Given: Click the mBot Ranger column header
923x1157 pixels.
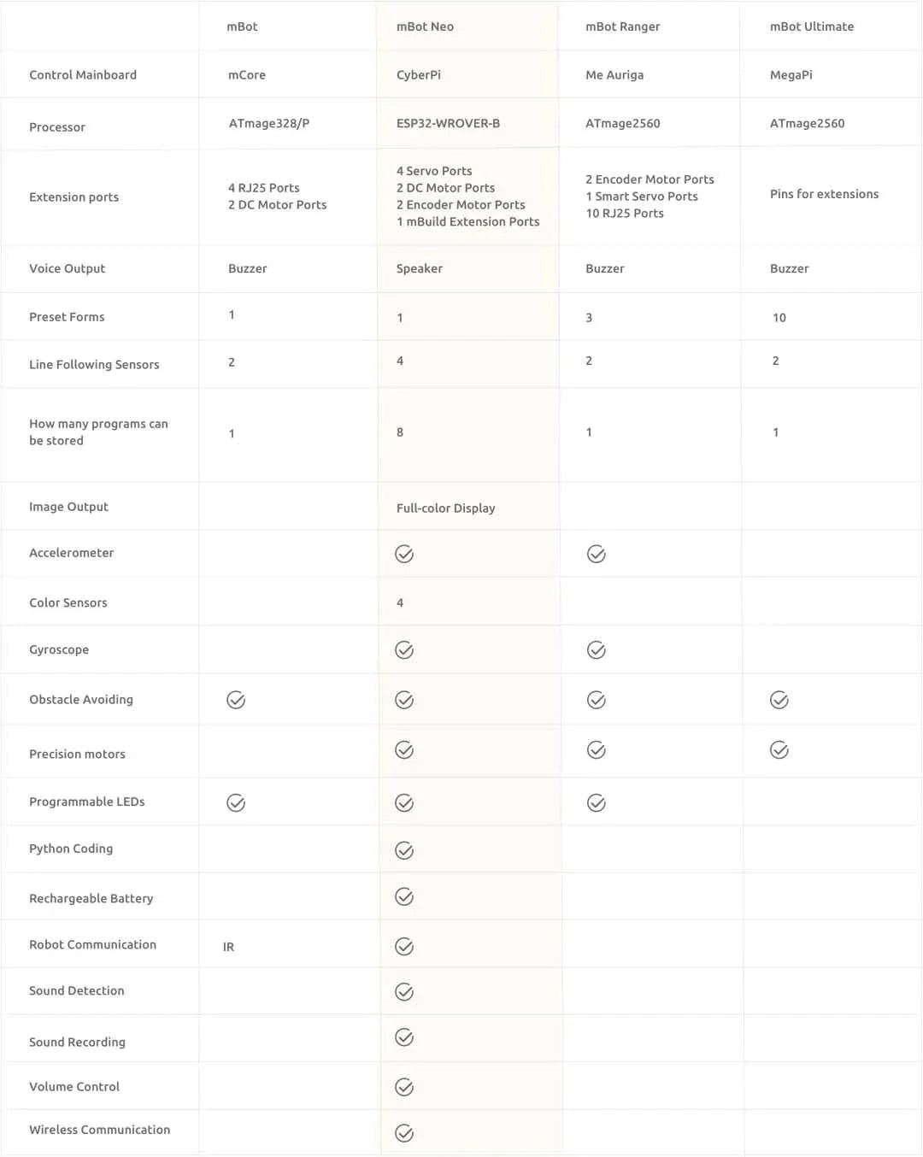Looking at the screenshot, I should [x=622, y=26].
